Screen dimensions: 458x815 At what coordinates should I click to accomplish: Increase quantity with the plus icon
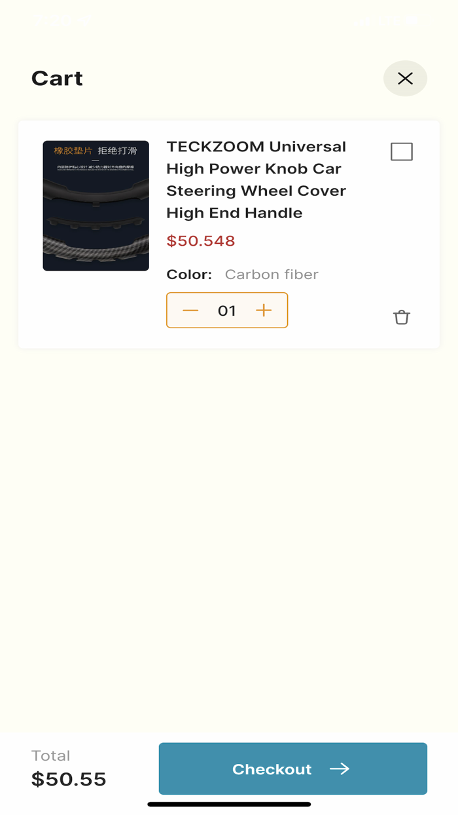[x=264, y=311]
